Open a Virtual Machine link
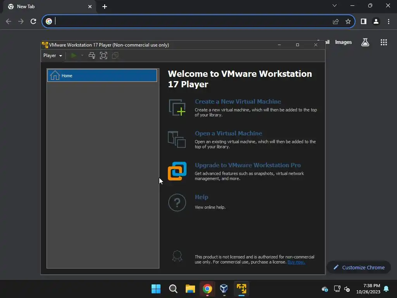 228,133
